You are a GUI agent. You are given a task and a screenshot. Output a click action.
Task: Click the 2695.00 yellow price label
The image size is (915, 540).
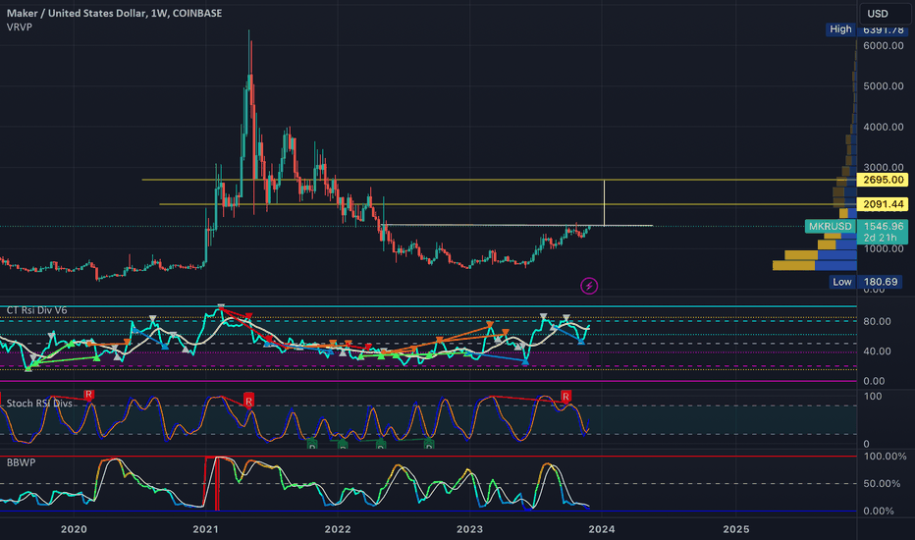click(883, 180)
